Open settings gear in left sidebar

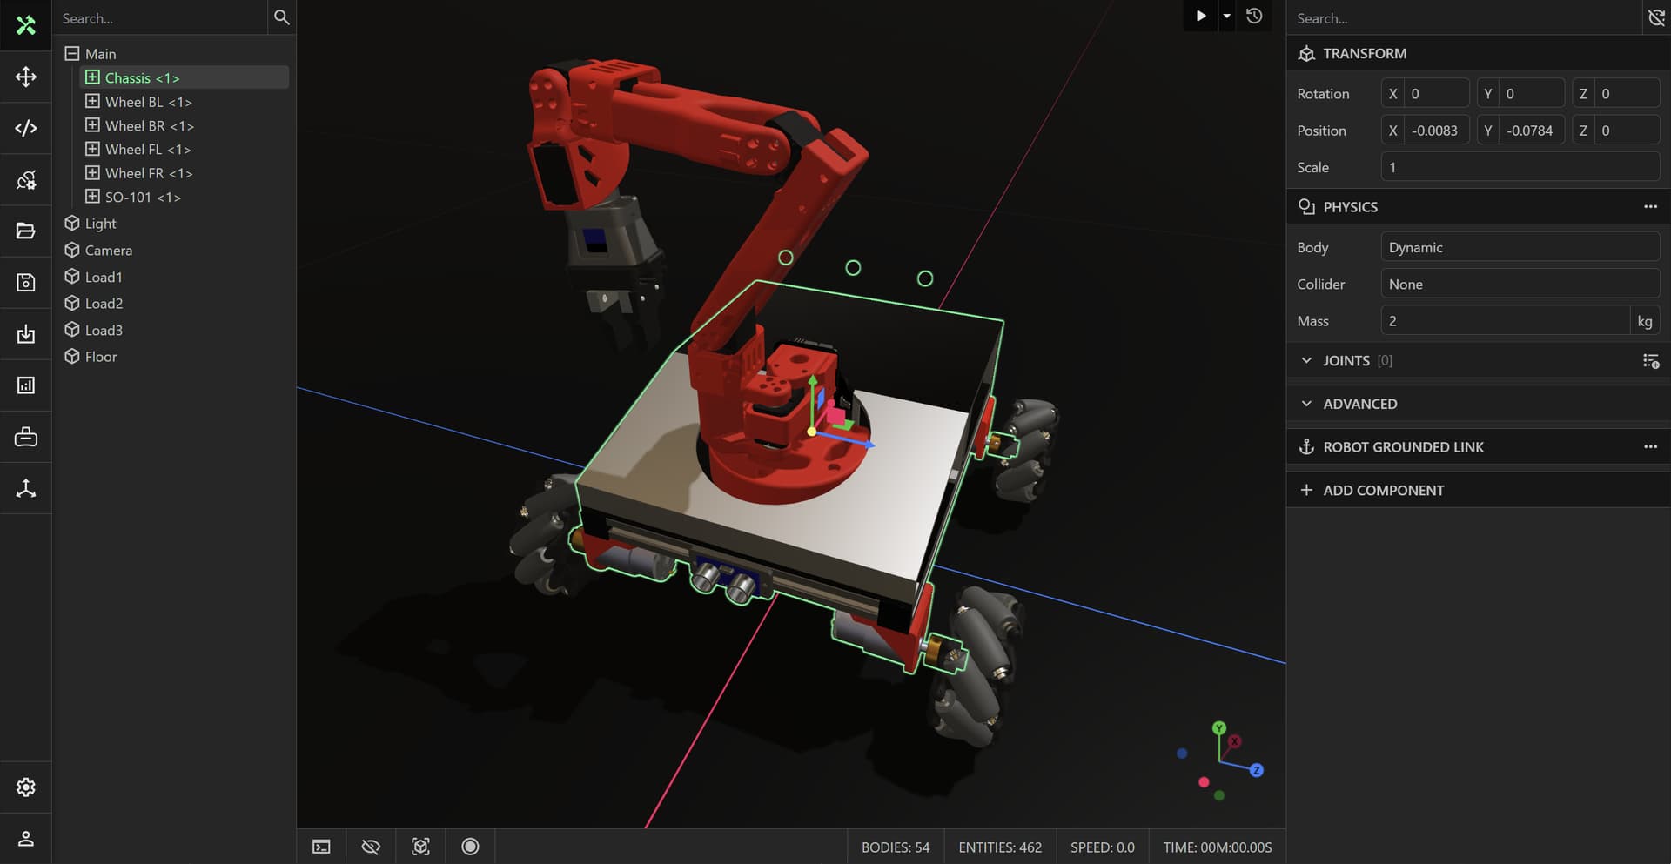26,787
